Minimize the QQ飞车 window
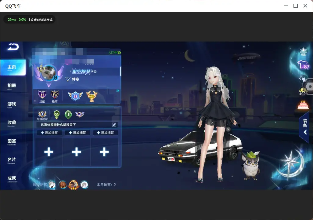This screenshot has width=313, height=220. coord(286,6)
